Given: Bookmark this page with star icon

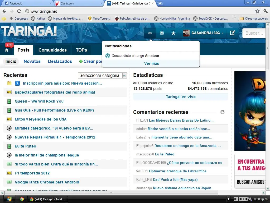Looking at the screenshot, I should click(x=257, y=11).
